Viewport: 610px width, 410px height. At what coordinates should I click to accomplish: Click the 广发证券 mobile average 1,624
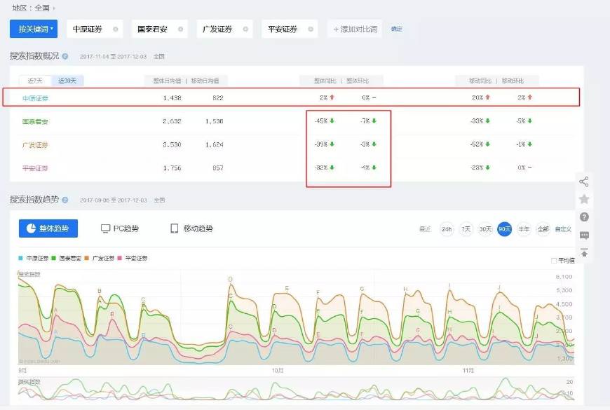pos(215,144)
